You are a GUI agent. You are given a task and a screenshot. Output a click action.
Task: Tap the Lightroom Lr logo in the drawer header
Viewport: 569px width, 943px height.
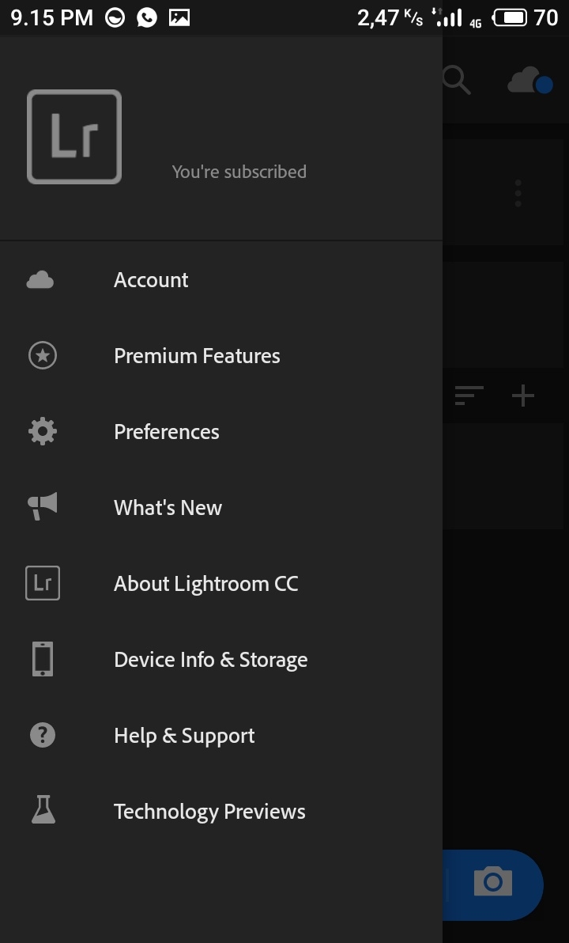[74, 137]
